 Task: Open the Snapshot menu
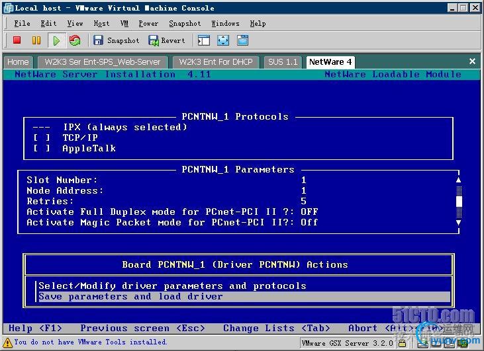185,23
